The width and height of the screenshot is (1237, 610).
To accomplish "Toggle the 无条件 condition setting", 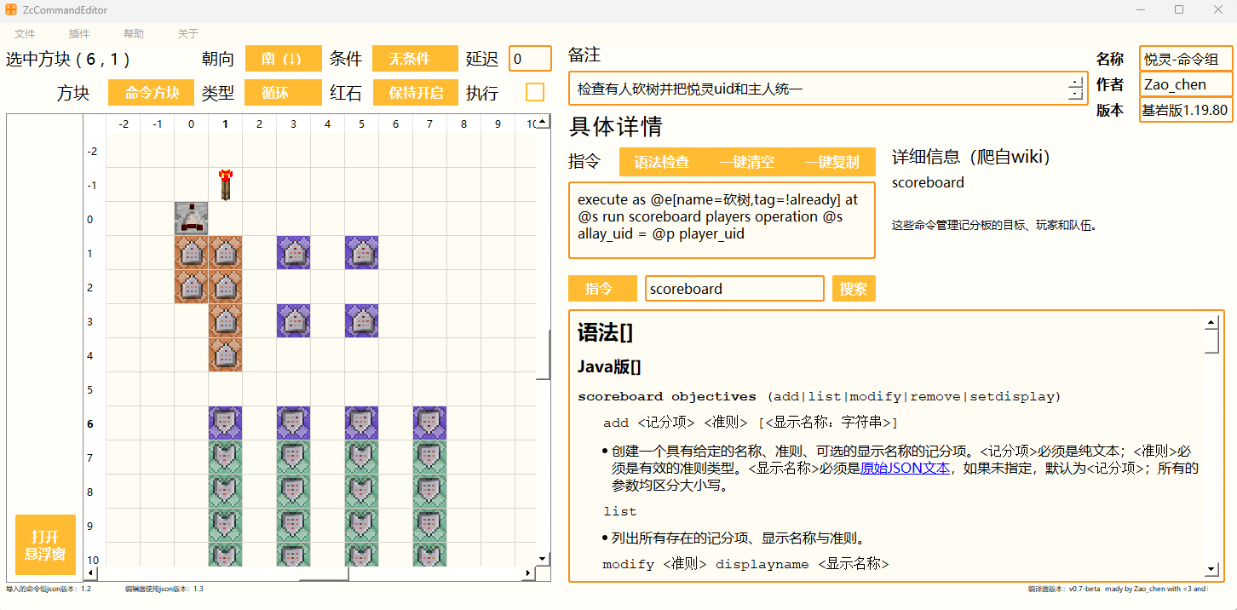I will [x=415, y=59].
